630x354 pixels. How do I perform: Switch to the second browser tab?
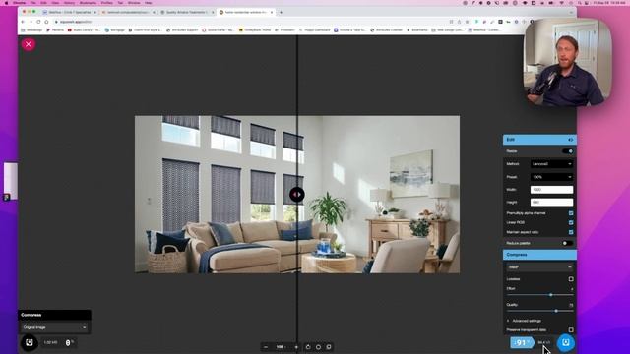[128, 13]
